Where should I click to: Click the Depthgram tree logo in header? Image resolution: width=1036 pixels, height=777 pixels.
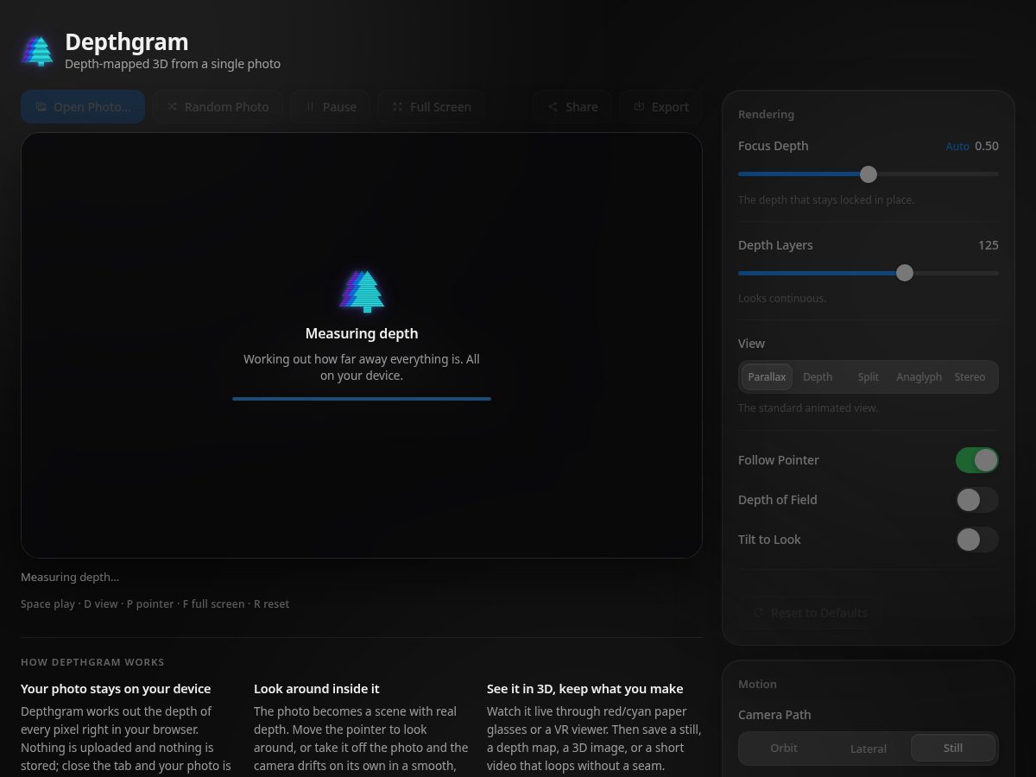pyautogui.click(x=38, y=52)
